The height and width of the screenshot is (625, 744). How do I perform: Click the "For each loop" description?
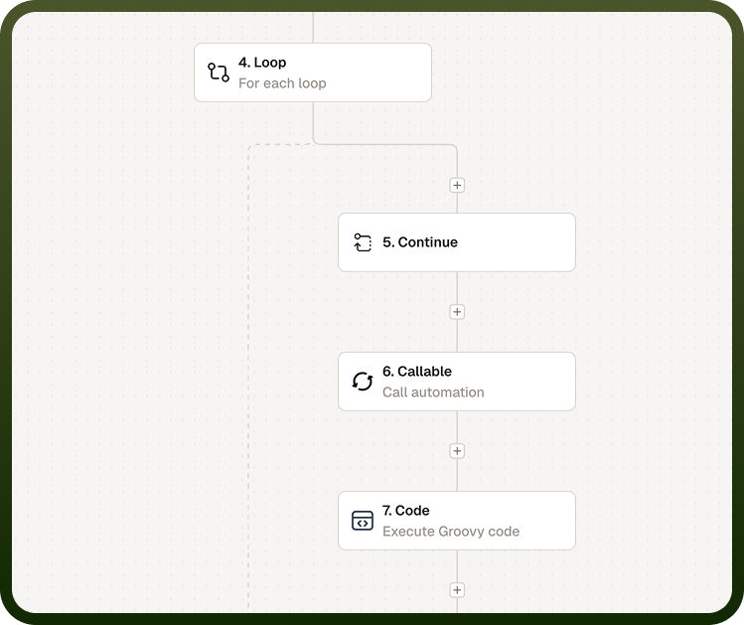[x=282, y=83]
